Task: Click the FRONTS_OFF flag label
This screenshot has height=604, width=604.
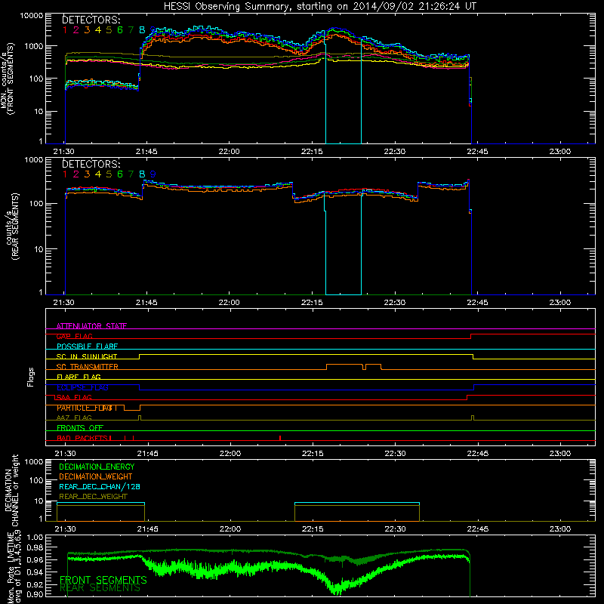Action: pos(80,428)
